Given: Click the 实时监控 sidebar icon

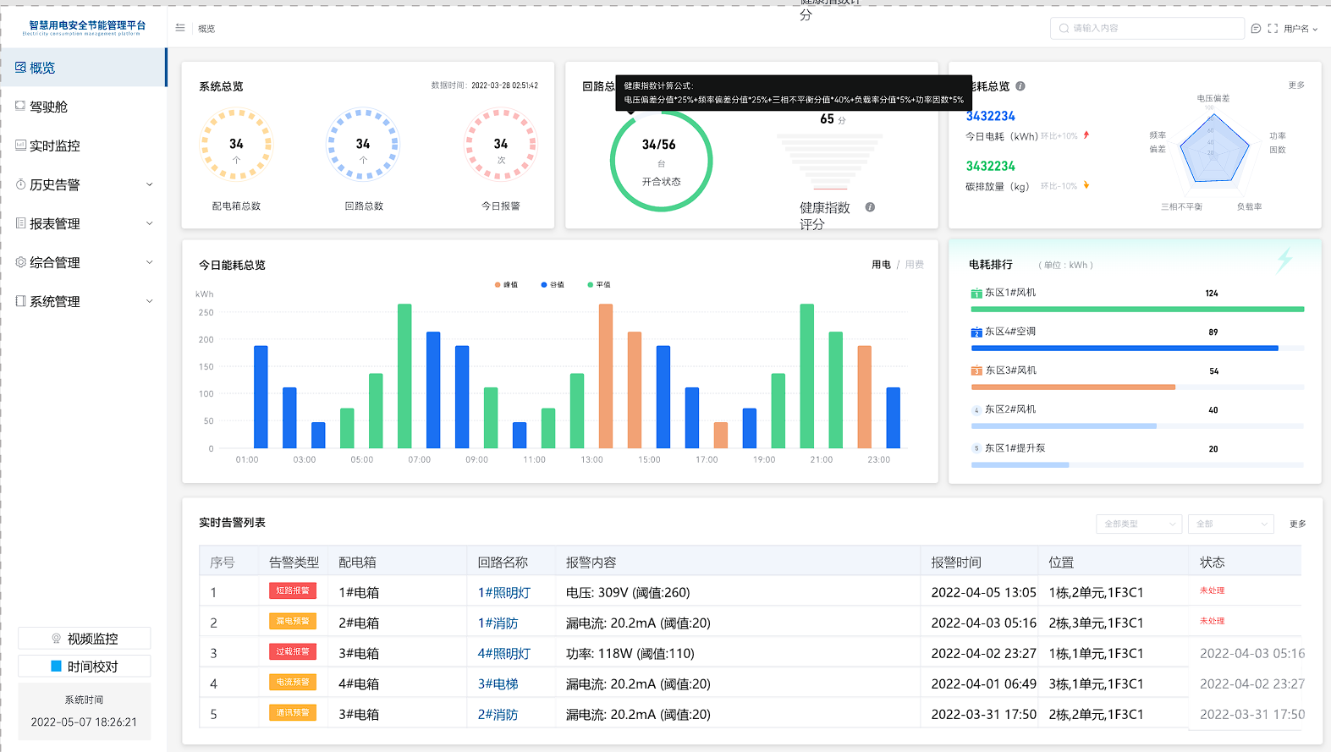Looking at the screenshot, I should 20,145.
